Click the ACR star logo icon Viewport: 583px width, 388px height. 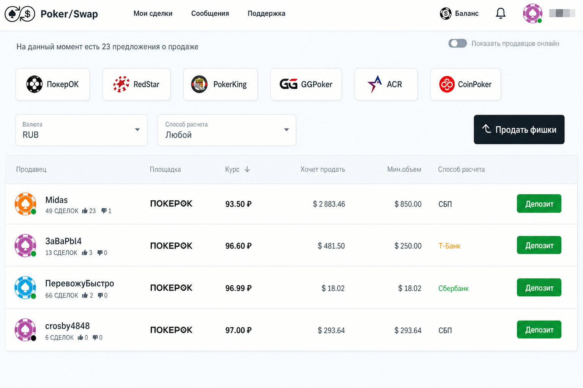[x=375, y=84]
